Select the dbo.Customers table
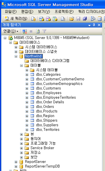Viewport: 105px width, 171px height. pos(48,88)
